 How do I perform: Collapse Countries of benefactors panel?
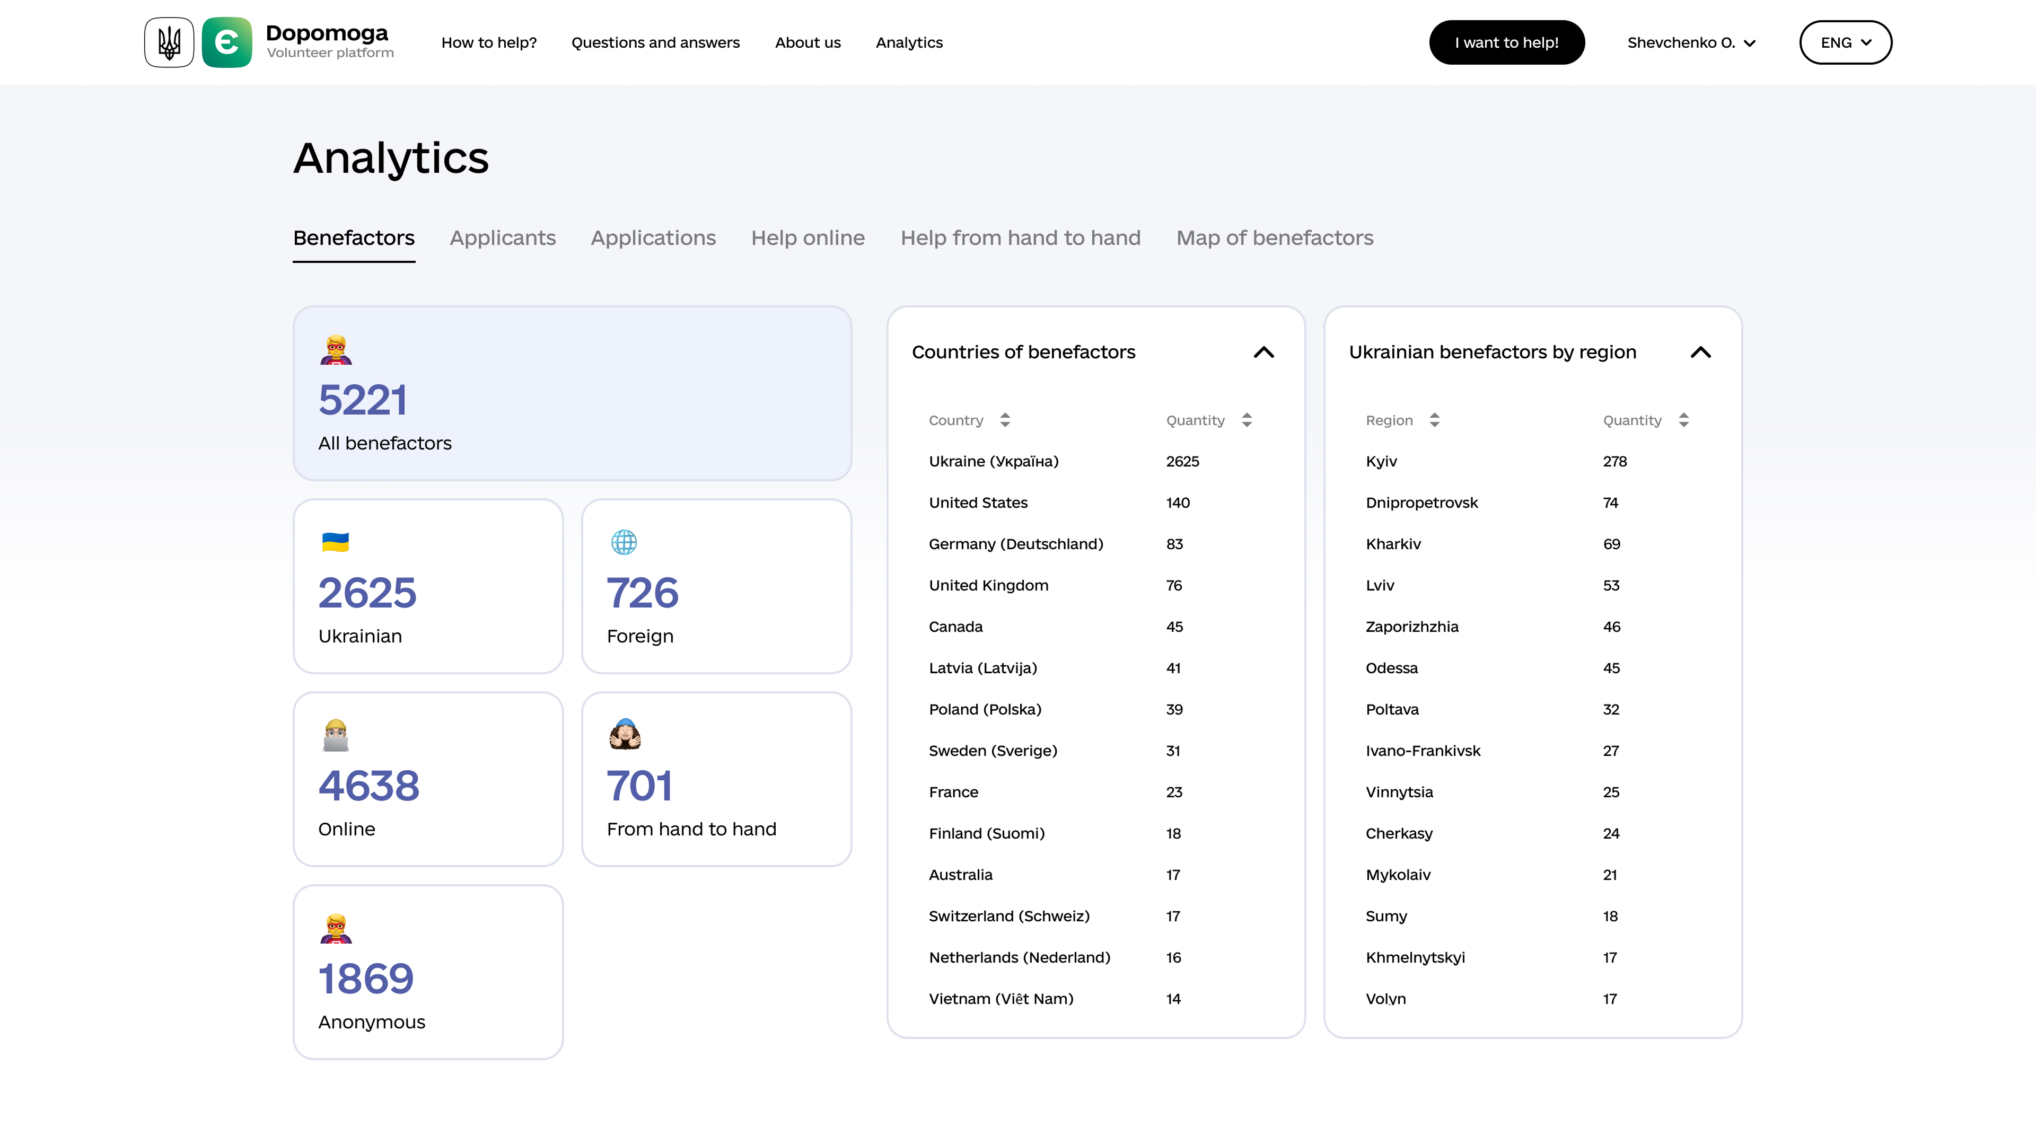point(1264,353)
